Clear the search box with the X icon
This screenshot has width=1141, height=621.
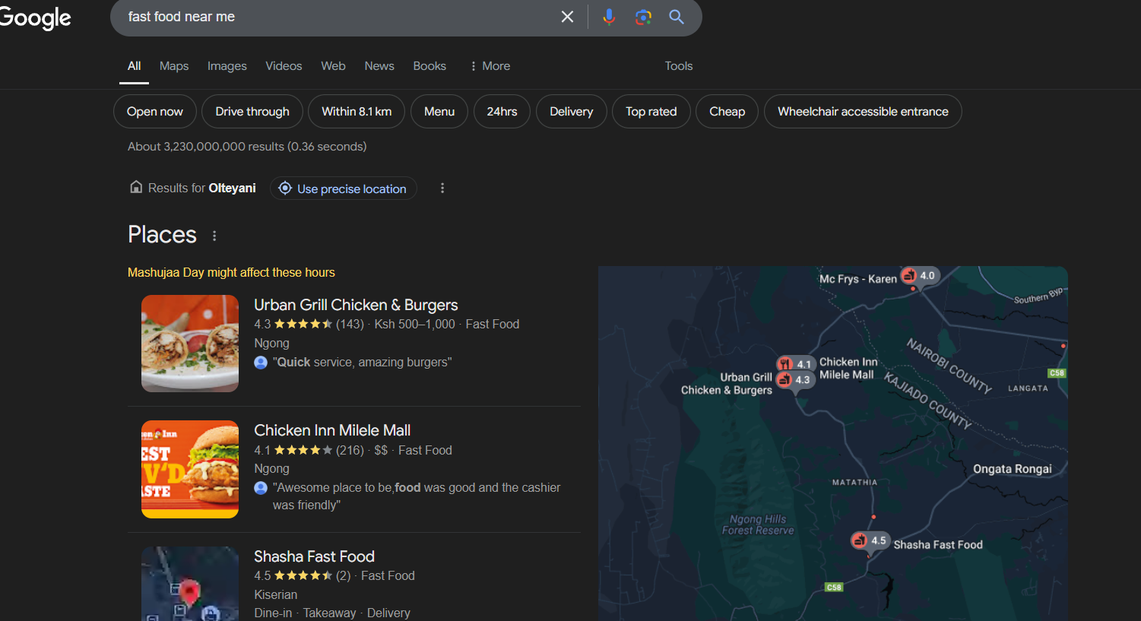click(x=567, y=17)
